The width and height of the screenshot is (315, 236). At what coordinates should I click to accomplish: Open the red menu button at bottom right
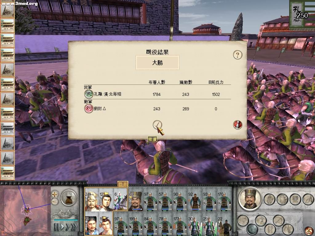tap(308, 231)
